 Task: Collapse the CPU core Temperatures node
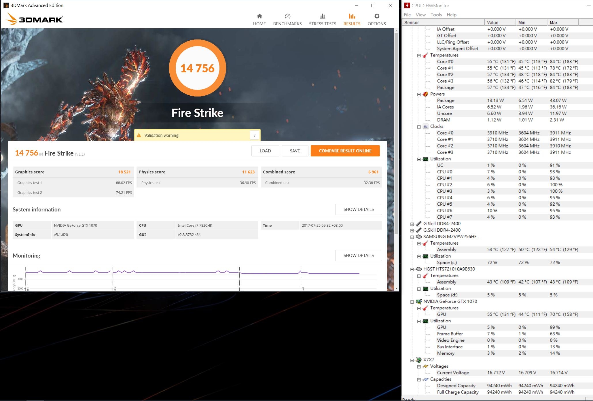(419, 55)
